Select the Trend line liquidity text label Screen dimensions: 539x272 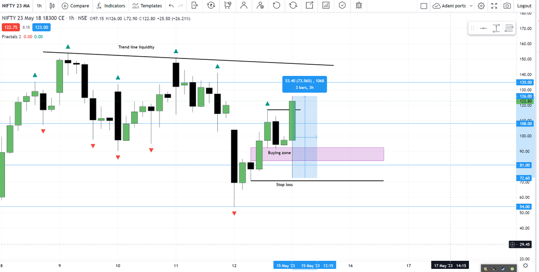pyautogui.click(x=137, y=47)
